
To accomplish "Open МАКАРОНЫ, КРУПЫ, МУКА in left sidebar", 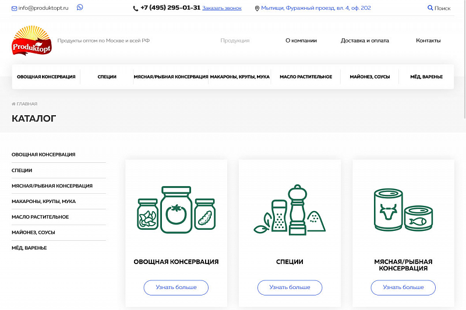I will coord(44,201).
